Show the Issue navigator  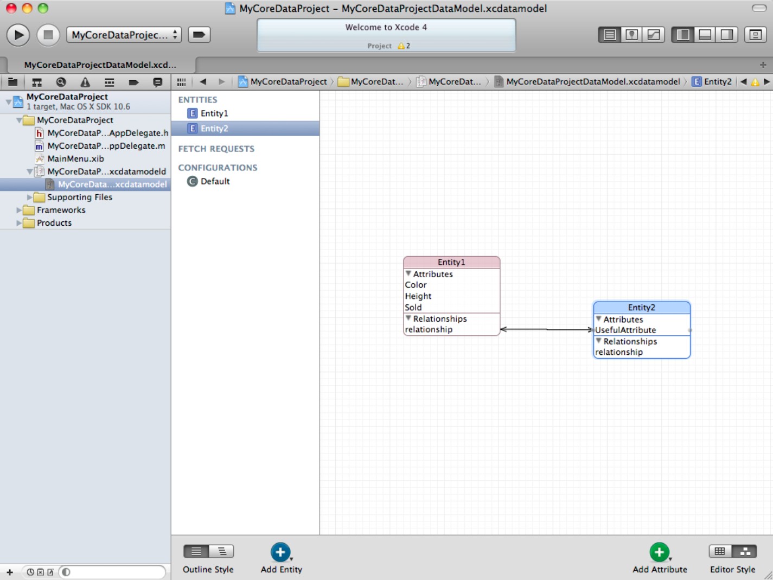pos(85,82)
